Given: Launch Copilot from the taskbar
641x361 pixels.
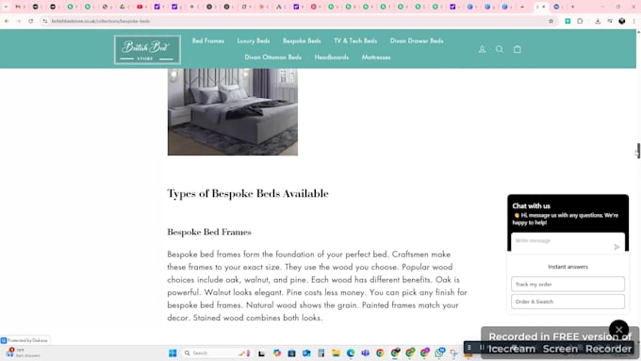Looking at the screenshot, I should point(277,353).
